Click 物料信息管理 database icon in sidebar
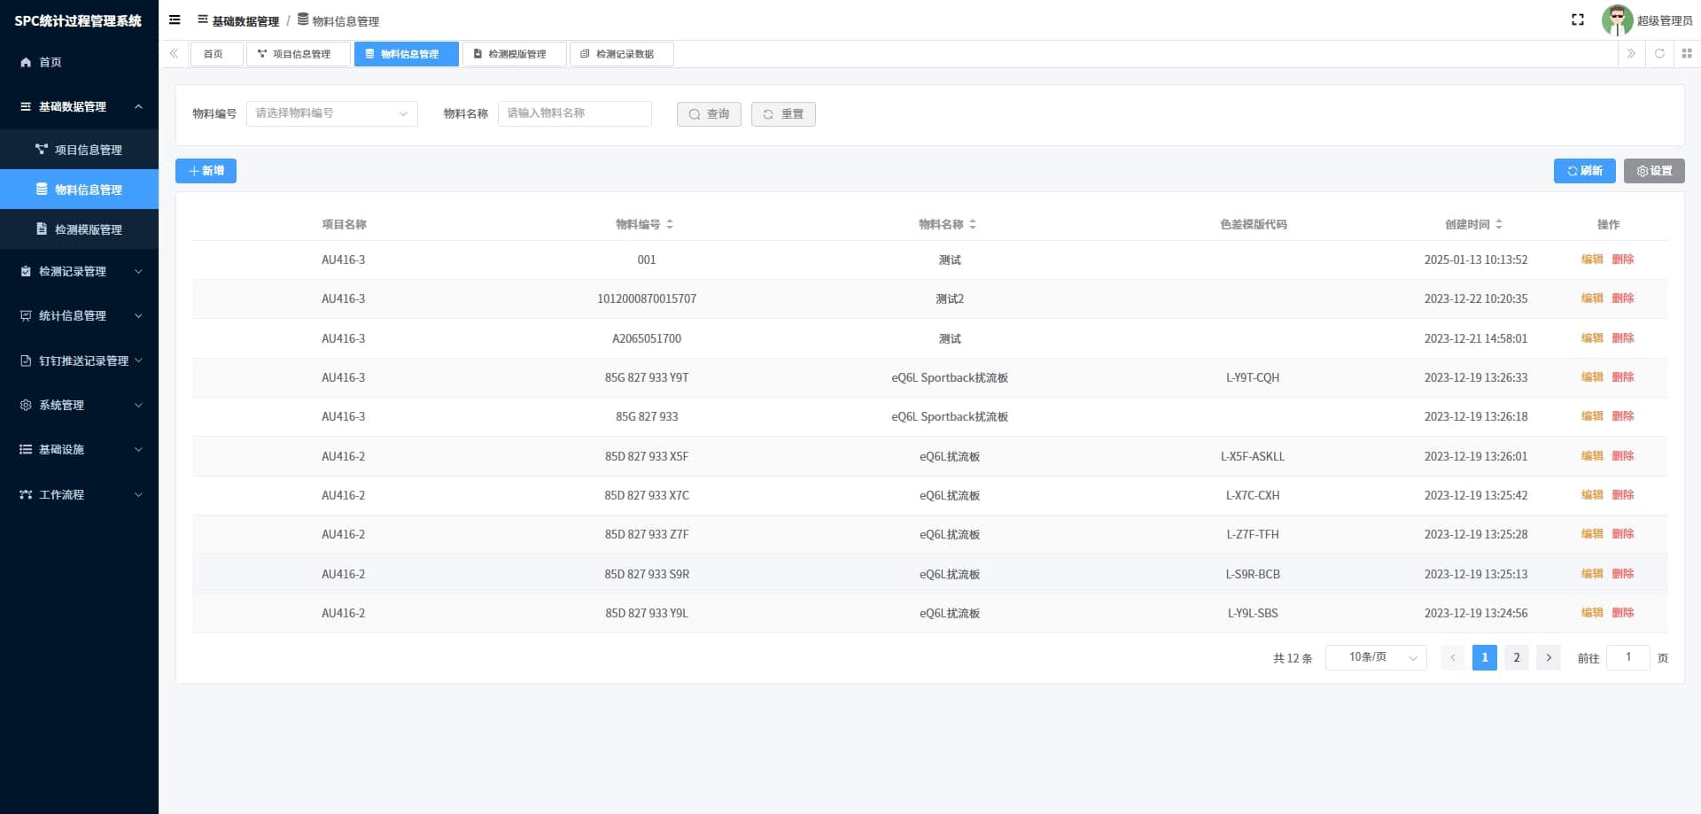The image size is (1701, 814). tap(42, 189)
